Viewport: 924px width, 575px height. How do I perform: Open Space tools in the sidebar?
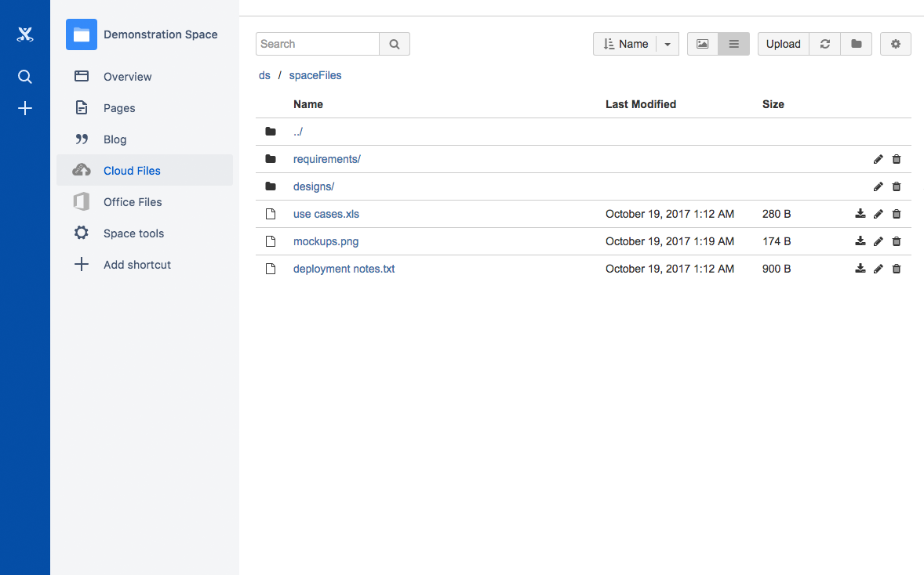[x=133, y=233]
